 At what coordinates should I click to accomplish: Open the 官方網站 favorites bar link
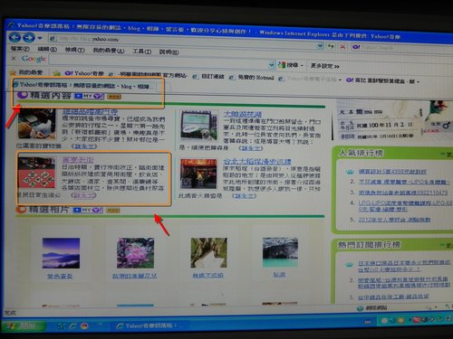[149, 75]
